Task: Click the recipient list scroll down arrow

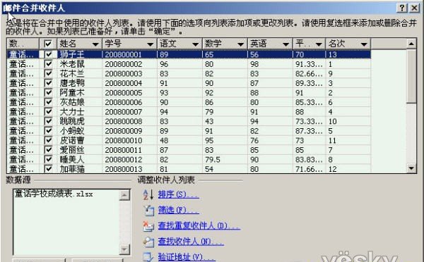Action: 411,168
